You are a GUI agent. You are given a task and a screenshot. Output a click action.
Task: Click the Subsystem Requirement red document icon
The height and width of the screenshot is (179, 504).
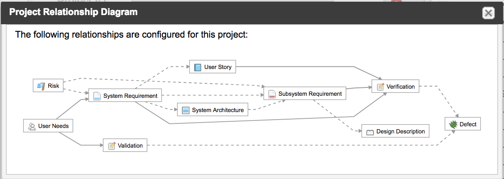272,94
